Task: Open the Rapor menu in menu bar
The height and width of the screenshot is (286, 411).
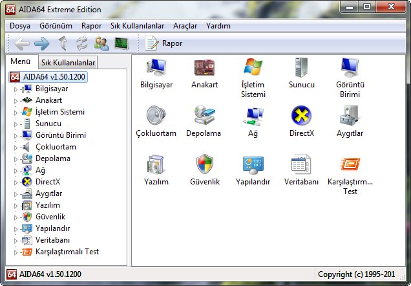Action: click(92, 26)
